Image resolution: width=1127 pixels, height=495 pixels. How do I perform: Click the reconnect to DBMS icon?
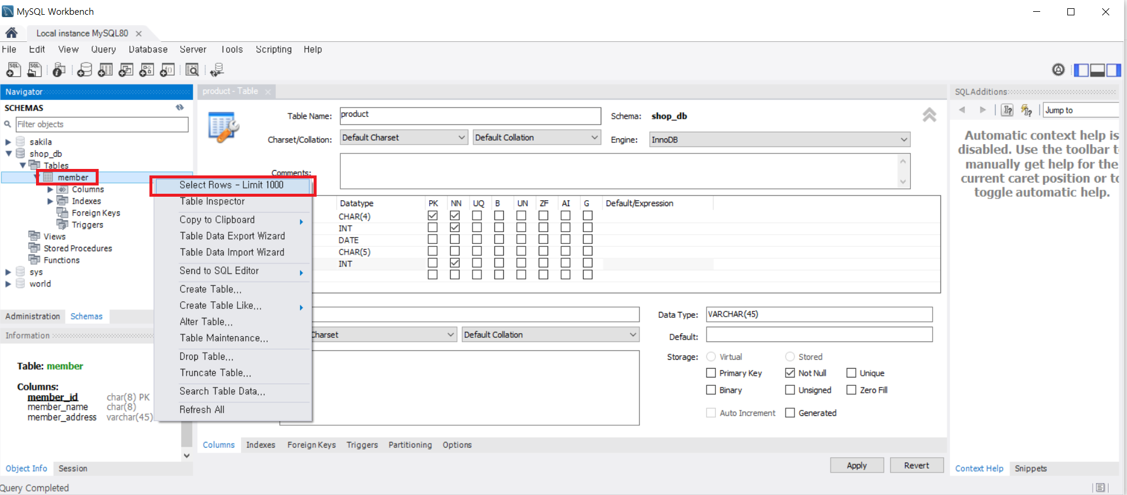point(217,70)
